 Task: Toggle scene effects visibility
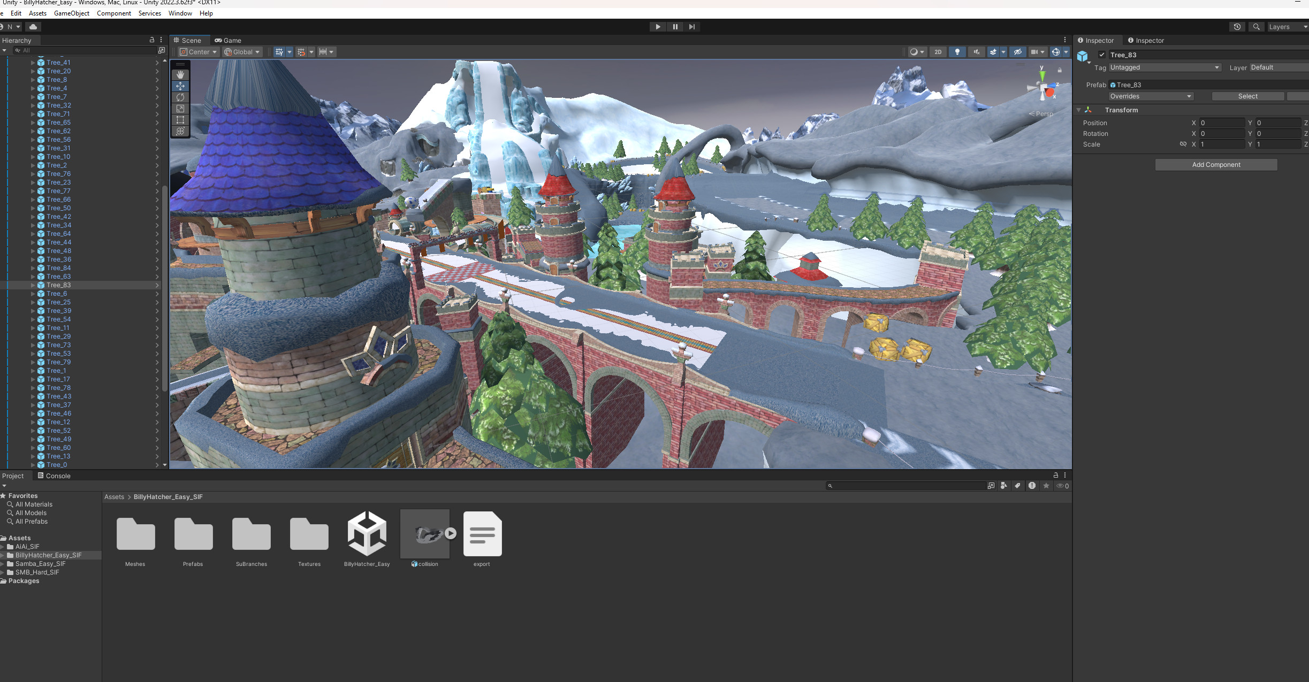click(993, 51)
